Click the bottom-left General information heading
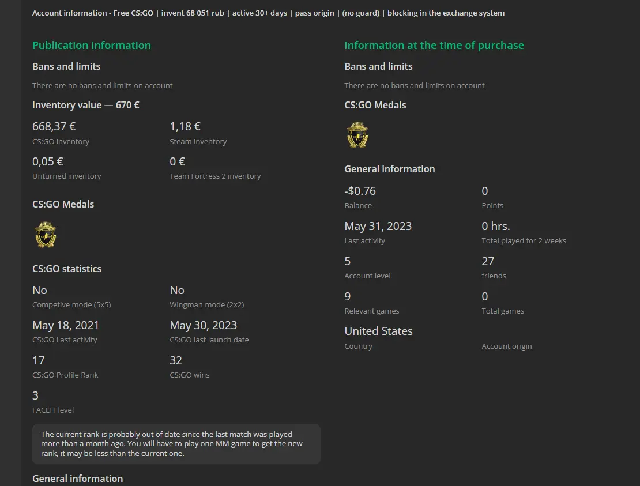640x486 pixels. click(78, 479)
